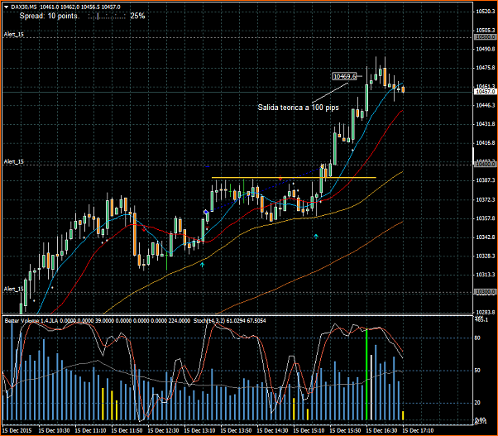Click the '15 Dec 13:10' time axis label
The image size is (498, 436).
pyautogui.click(x=199, y=431)
